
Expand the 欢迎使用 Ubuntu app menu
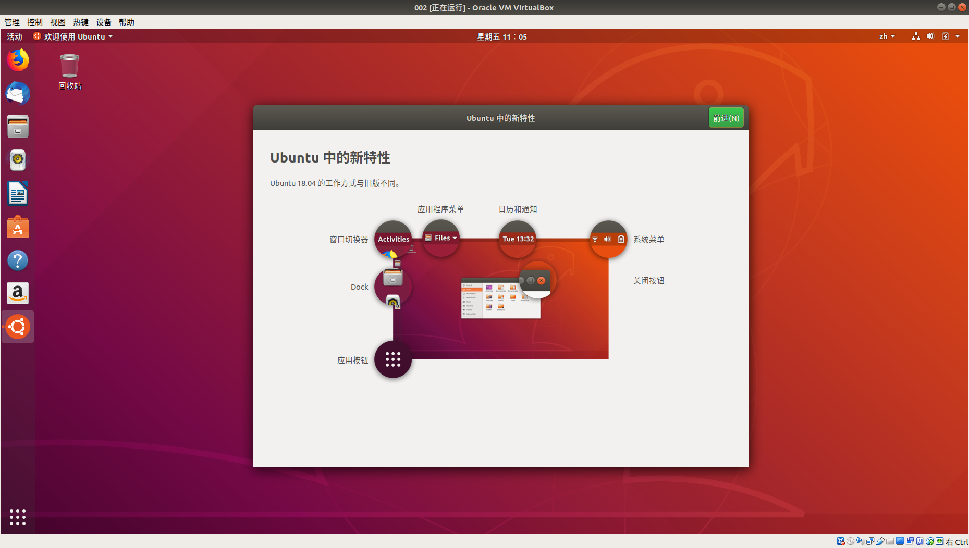pyautogui.click(x=73, y=36)
